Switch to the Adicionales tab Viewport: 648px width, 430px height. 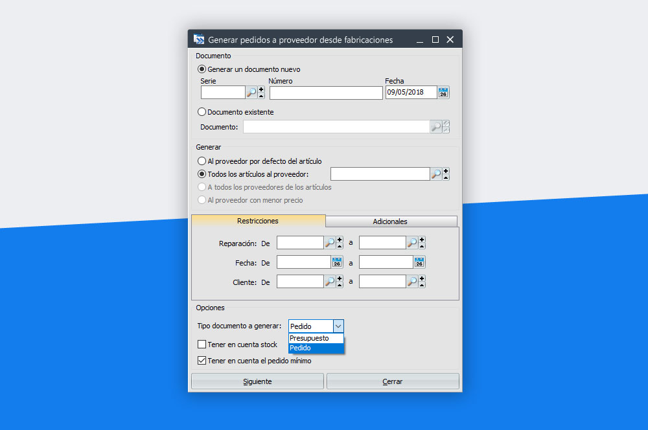[x=390, y=221]
